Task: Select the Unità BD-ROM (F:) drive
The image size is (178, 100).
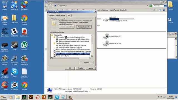Action: tap(112, 36)
